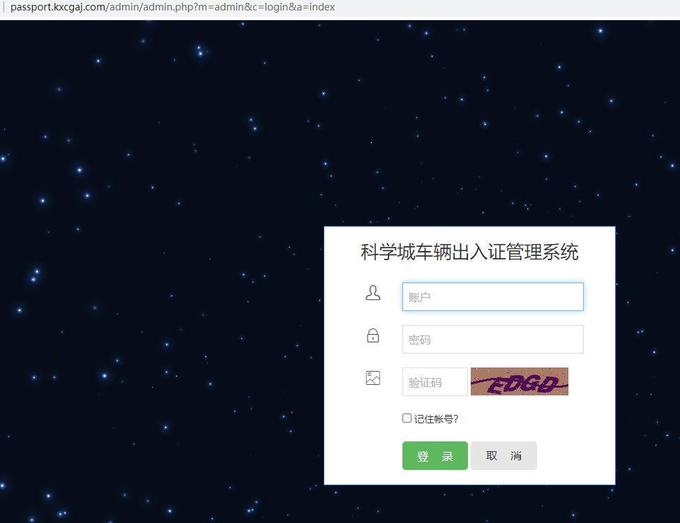Click the m=admin&c=login&a=index query text in URL
This screenshot has height=523, width=680.
266,8
